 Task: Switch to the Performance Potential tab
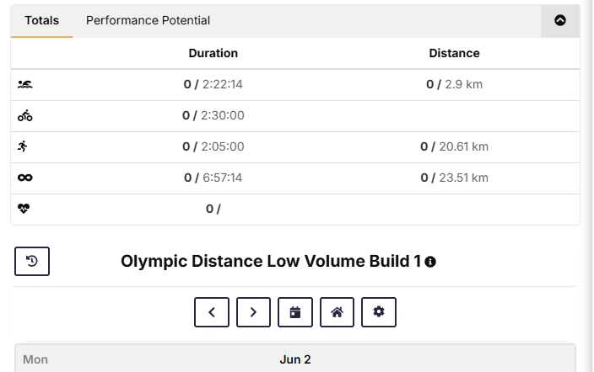(148, 20)
